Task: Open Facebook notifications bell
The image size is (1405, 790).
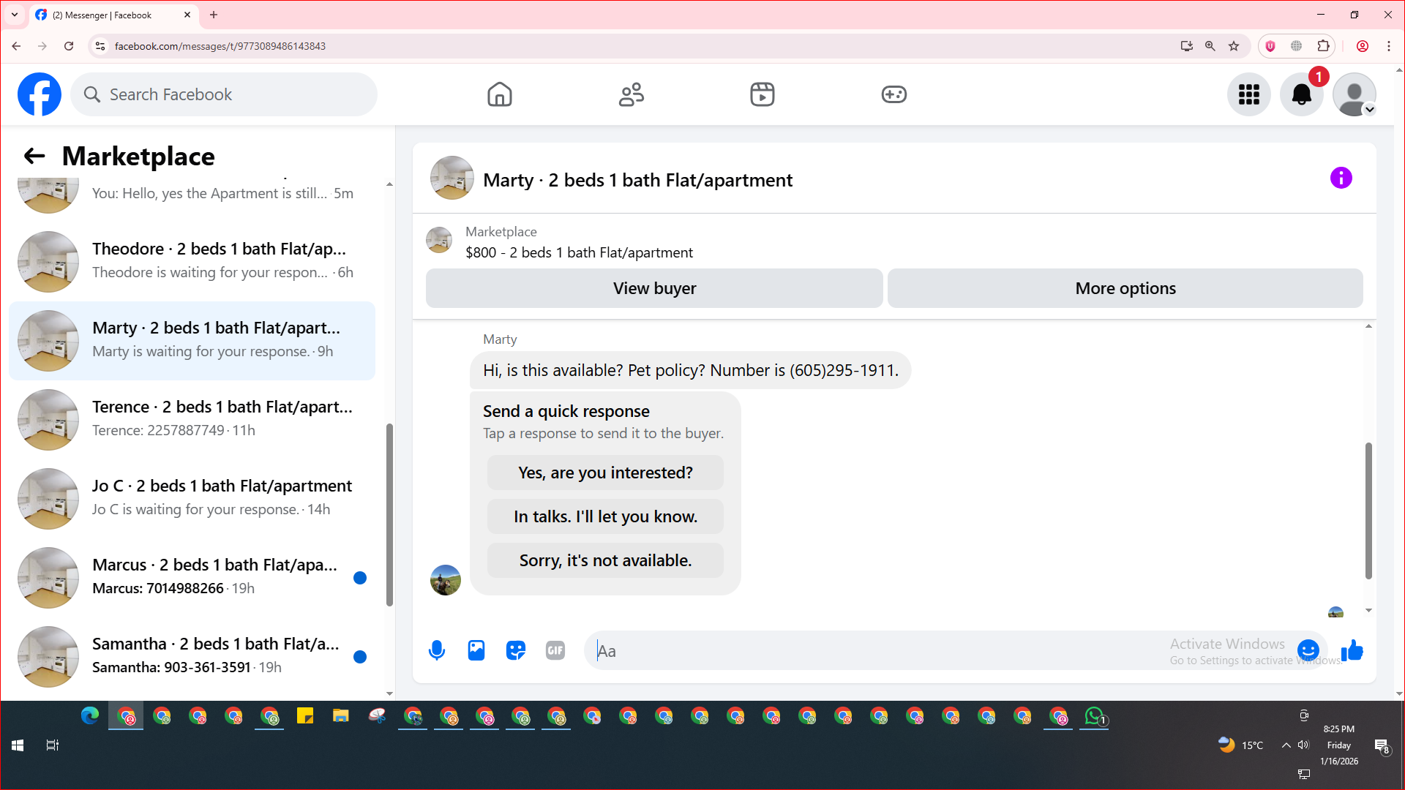Action: [x=1301, y=94]
